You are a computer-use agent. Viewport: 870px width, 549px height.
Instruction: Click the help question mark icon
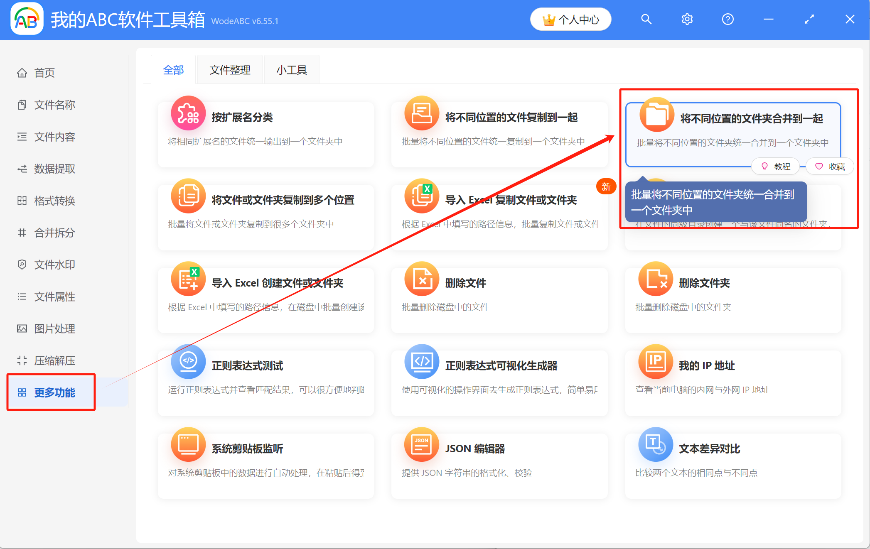[727, 19]
